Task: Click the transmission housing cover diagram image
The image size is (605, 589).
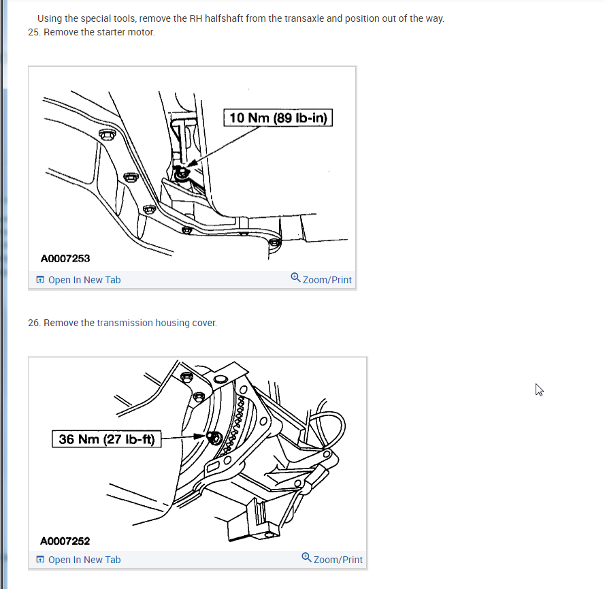Action: 197,454
